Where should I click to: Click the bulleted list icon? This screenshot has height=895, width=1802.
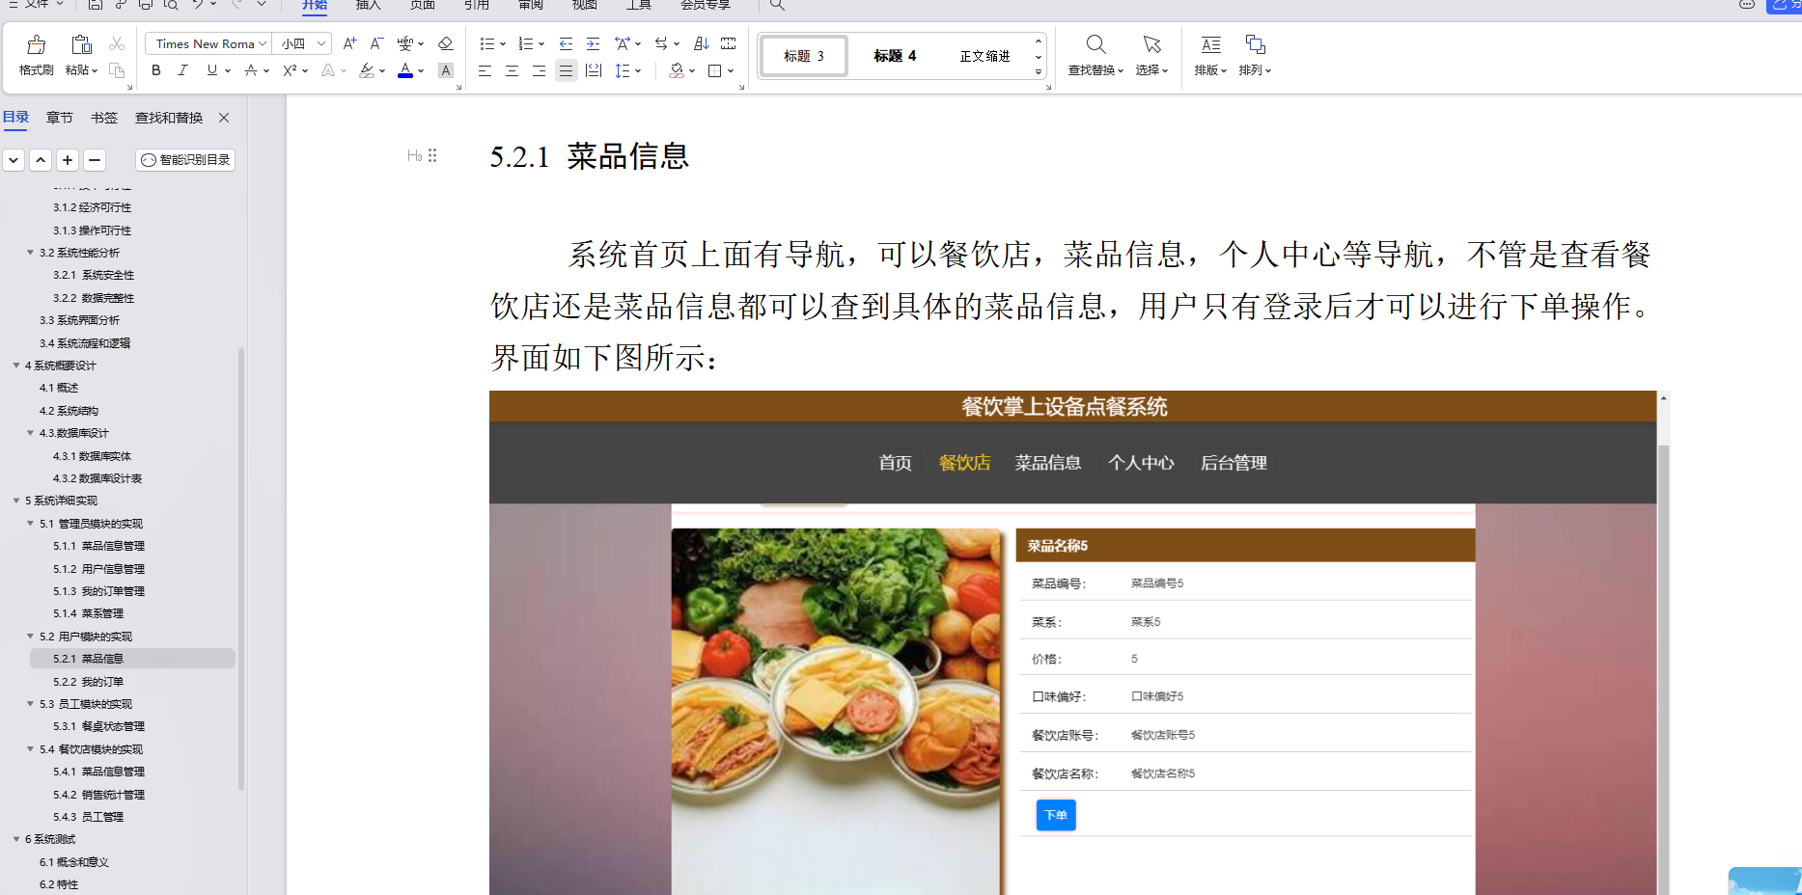(x=487, y=43)
